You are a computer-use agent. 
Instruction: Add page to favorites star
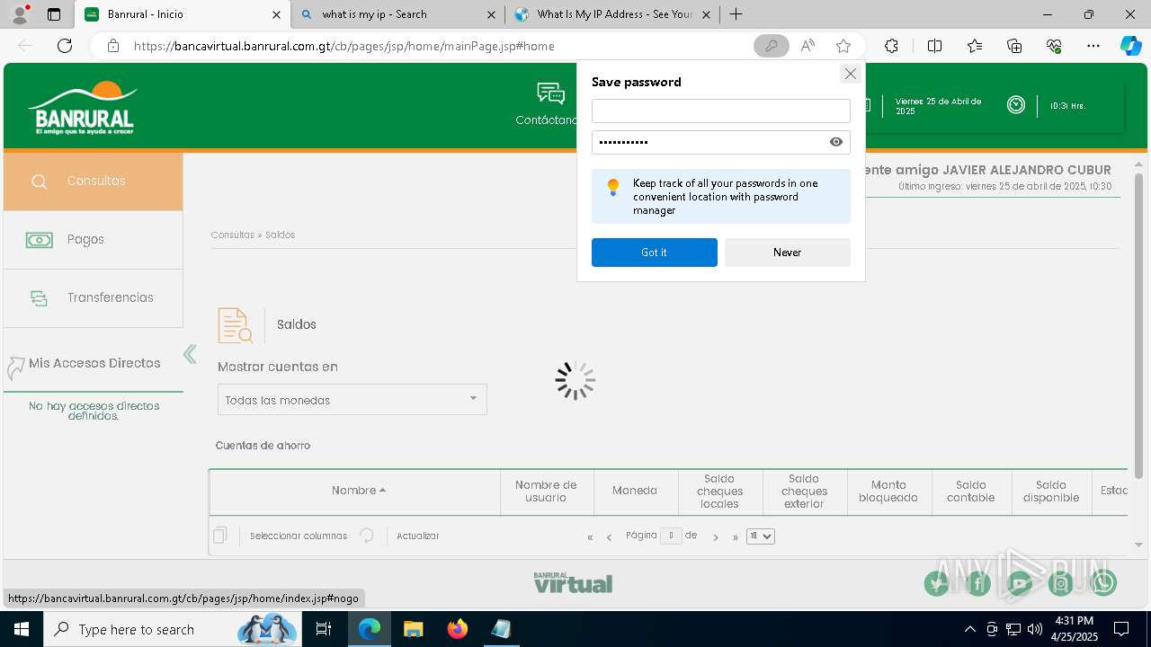pos(843,46)
